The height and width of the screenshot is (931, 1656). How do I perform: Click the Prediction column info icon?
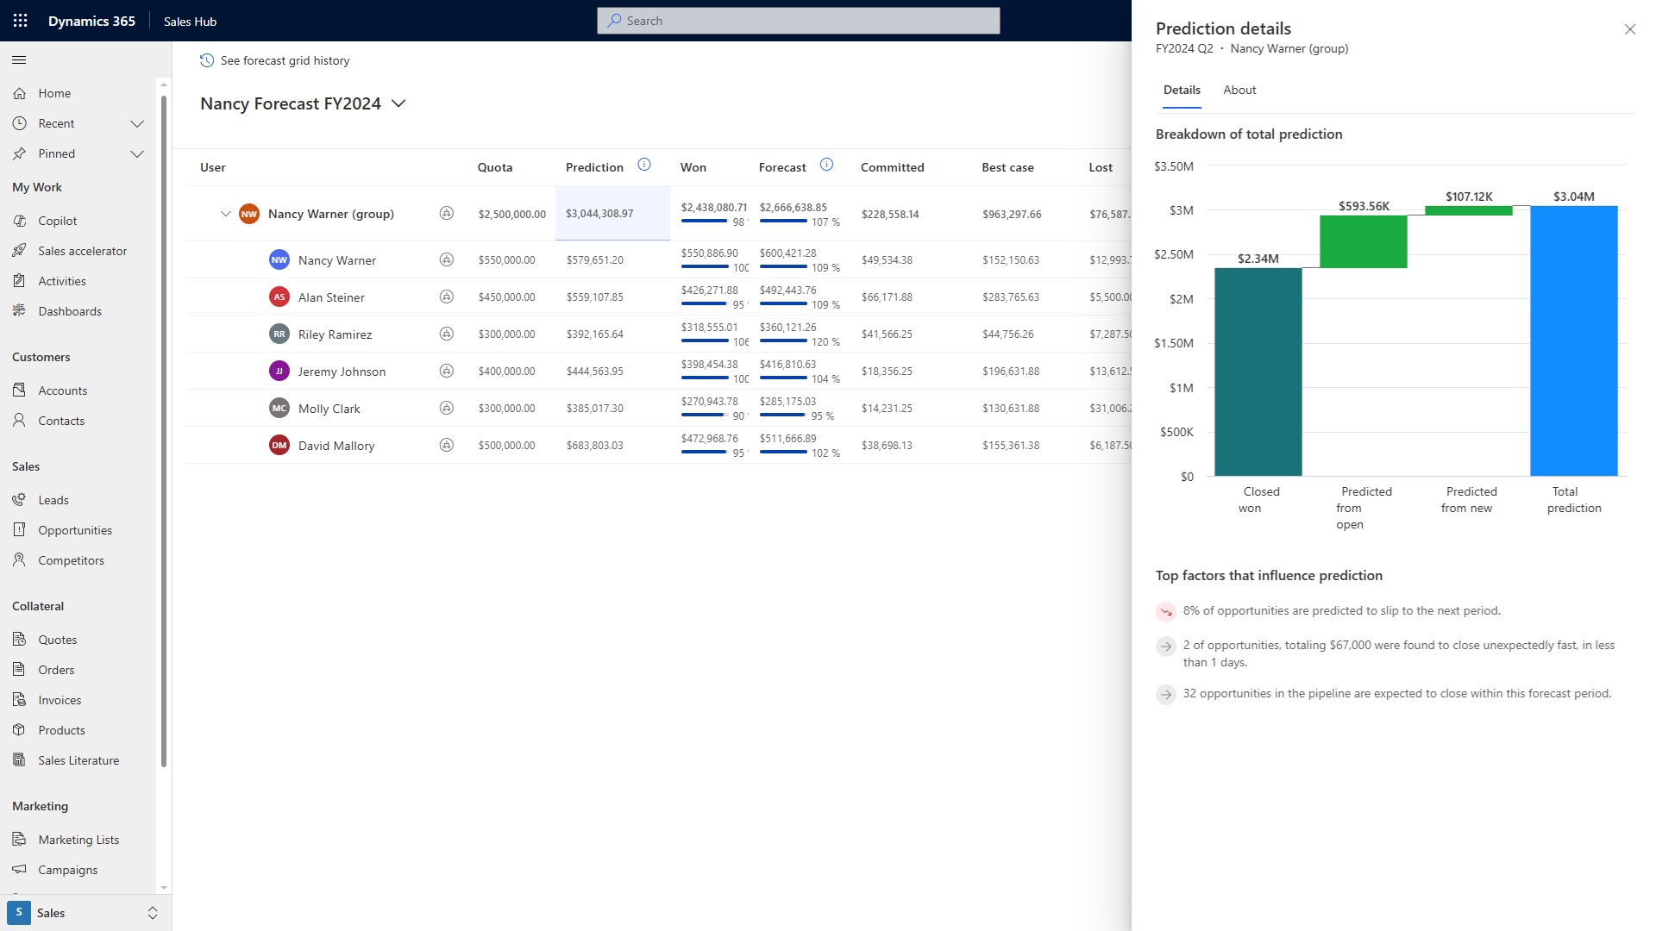(x=644, y=165)
